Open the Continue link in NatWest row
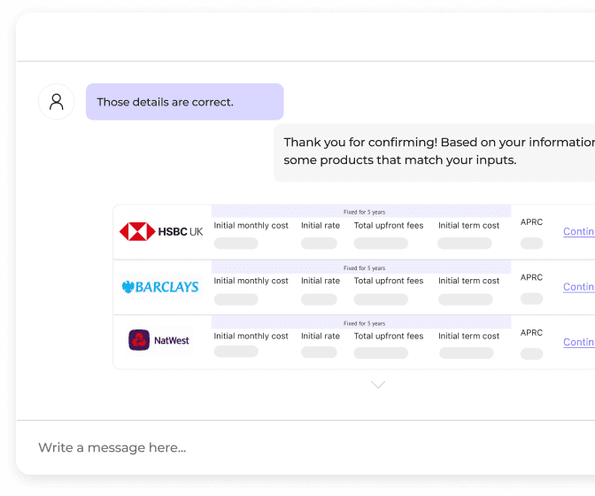The image size is (595, 496). [x=579, y=342]
